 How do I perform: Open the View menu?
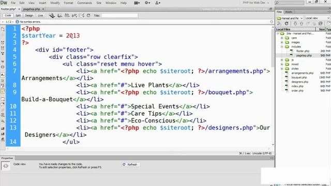[31, 3]
